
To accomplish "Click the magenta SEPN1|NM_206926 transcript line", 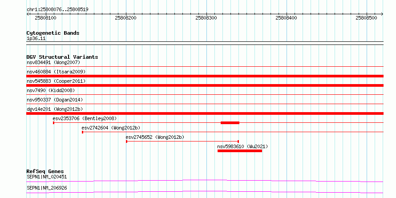I will coord(205,192).
